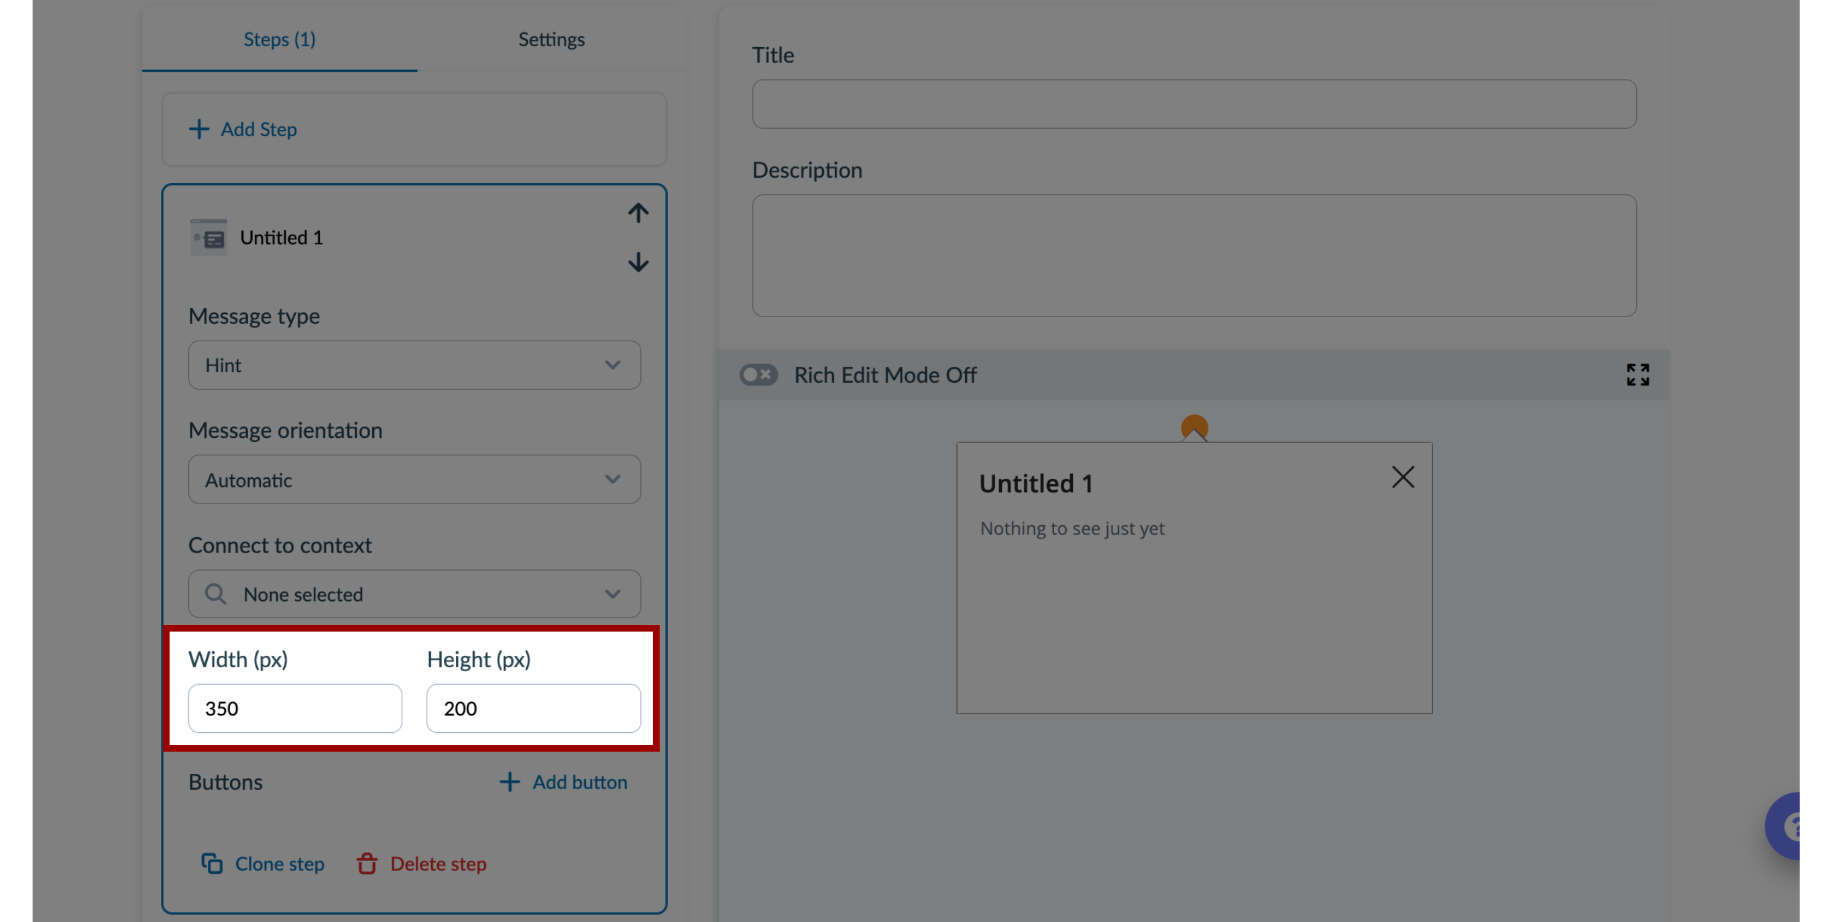This screenshot has height=922, width=1832.
Task: Click the Clone step icon
Action: coord(211,861)
